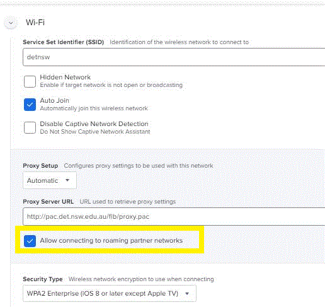Click the Proxy Setup label
The width and height of the screenshot is (325, 307).
pos(40,166)
